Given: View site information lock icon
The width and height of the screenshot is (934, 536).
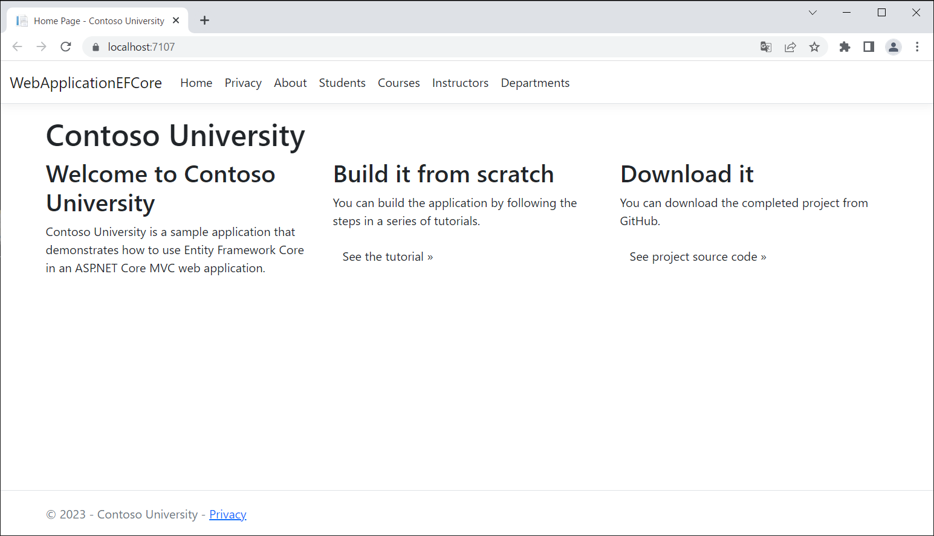Looking at the screenshot, I should tap(96, 47).
